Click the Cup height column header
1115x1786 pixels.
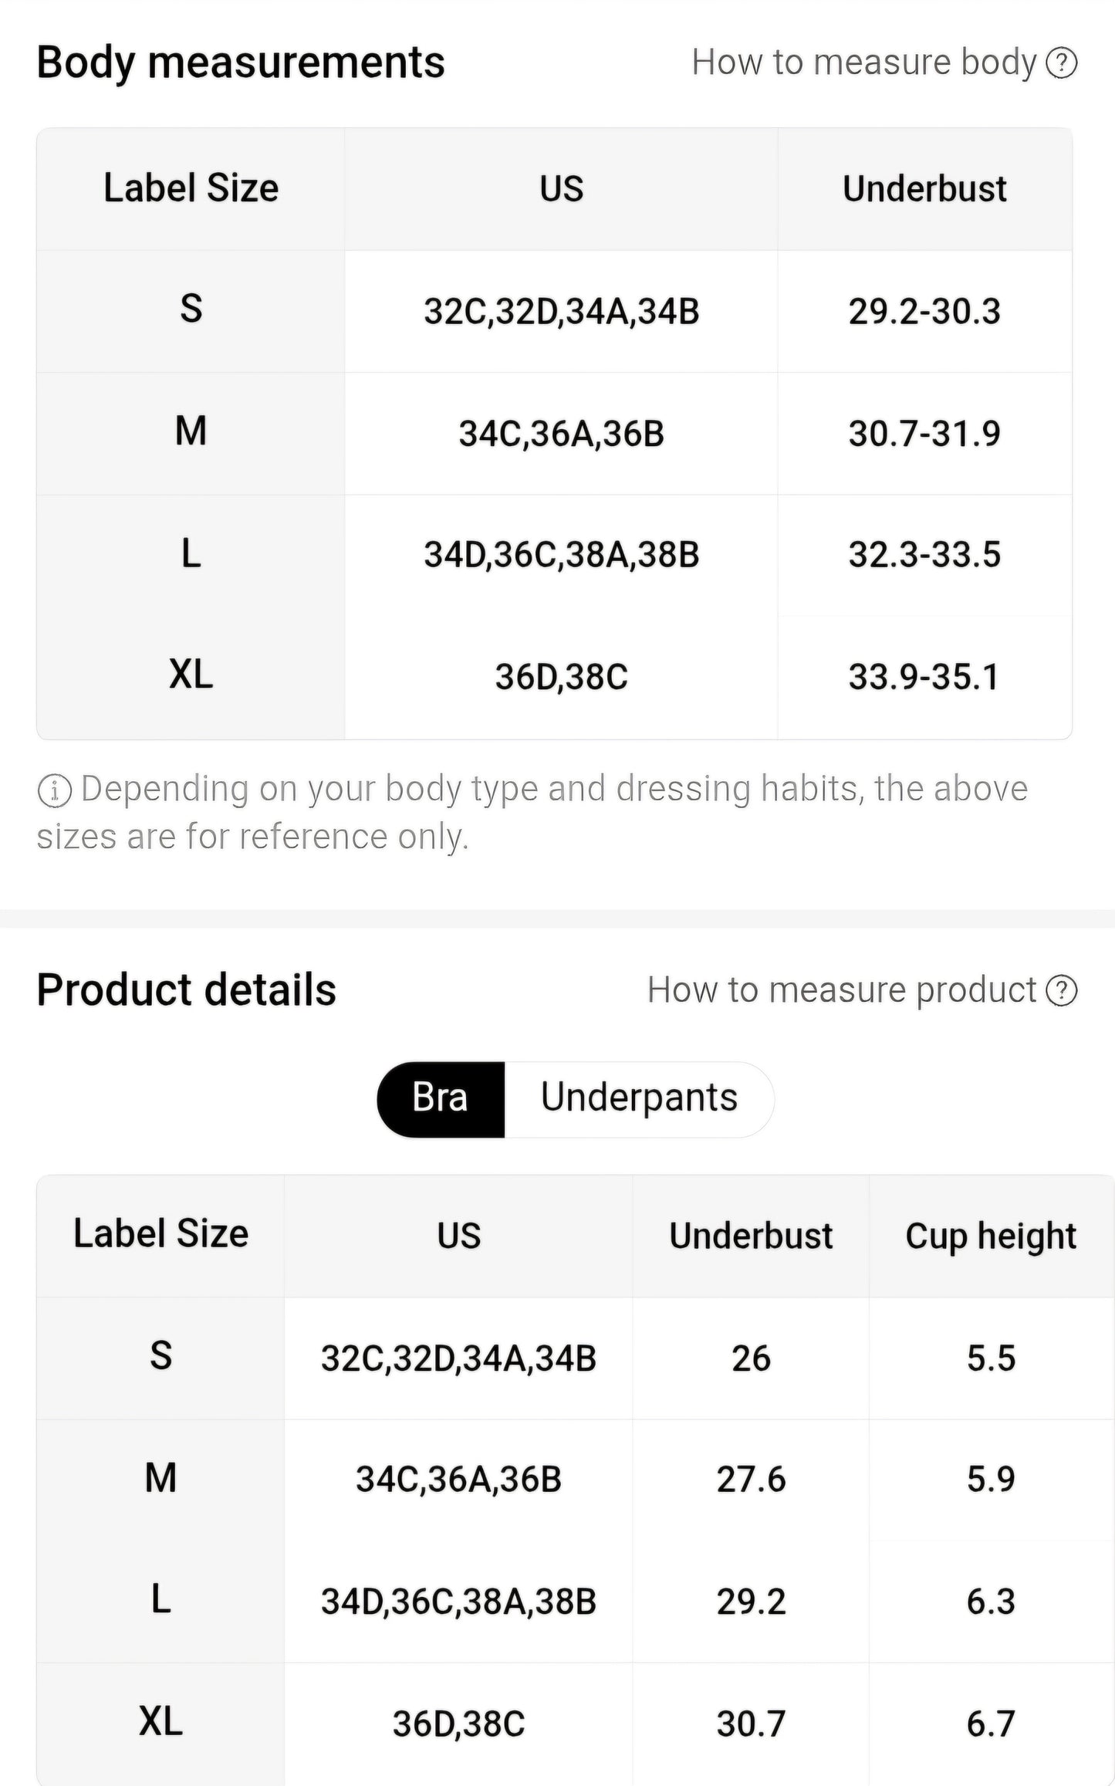[x=991, y=1236]
